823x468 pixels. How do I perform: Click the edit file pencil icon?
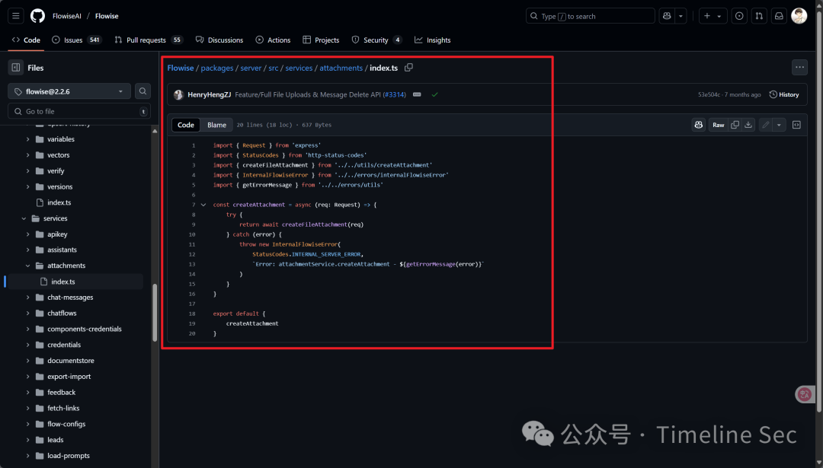coord(766,125)
